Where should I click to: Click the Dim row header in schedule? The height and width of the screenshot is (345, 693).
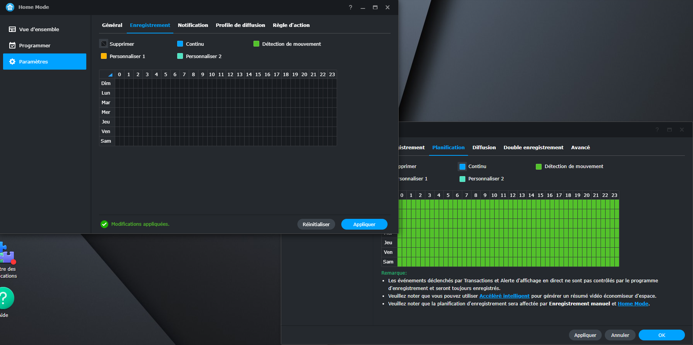point(106,83)
